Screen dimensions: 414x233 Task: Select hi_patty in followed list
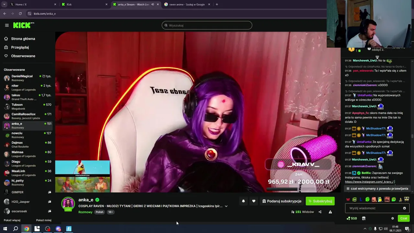pos(27,183)
